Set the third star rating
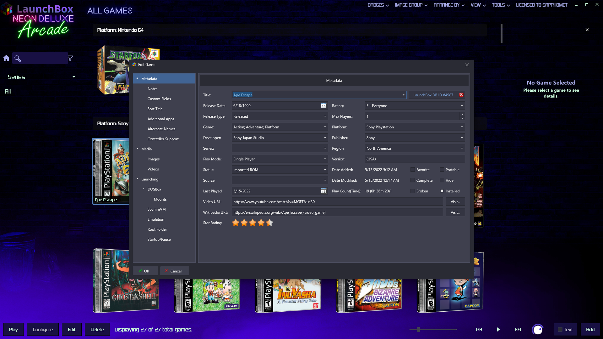Image resolution: width=603 pixels, height=339 pixels. (253, 223)
